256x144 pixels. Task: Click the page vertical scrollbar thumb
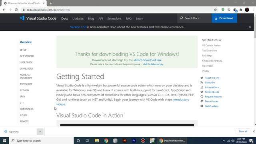point(255,27)
